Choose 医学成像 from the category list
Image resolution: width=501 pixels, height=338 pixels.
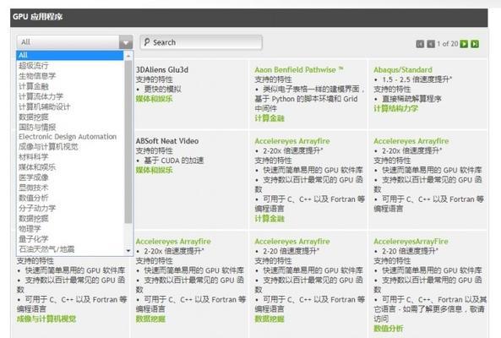pyautogui.click(x=34, y=177)
